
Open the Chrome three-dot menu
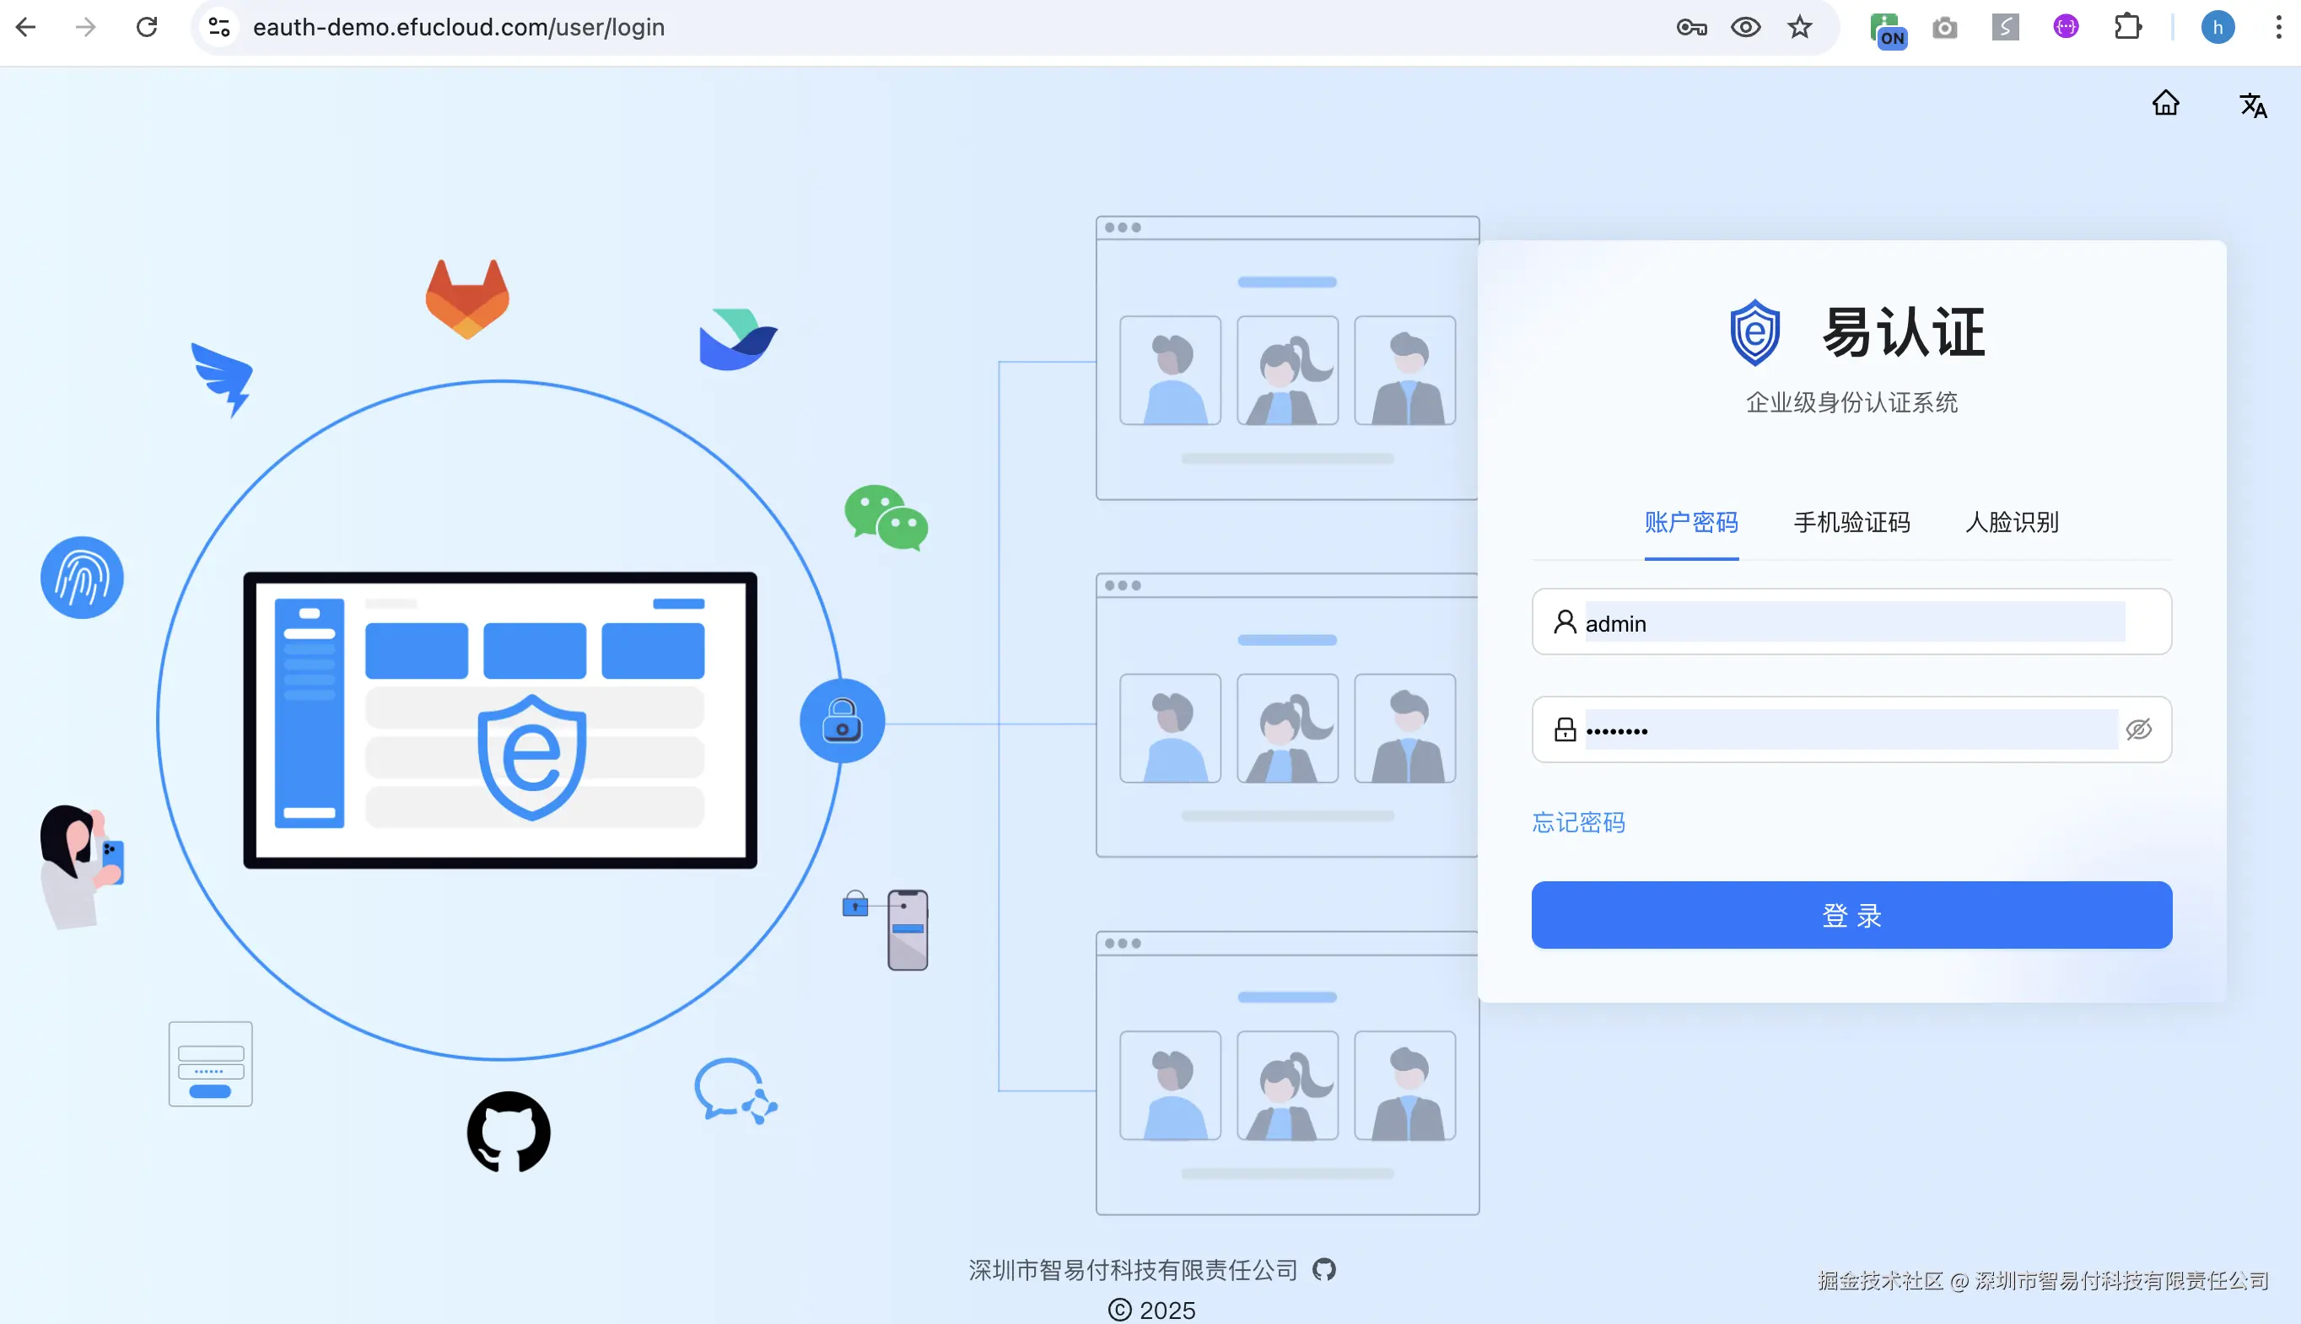(2278, 27)
